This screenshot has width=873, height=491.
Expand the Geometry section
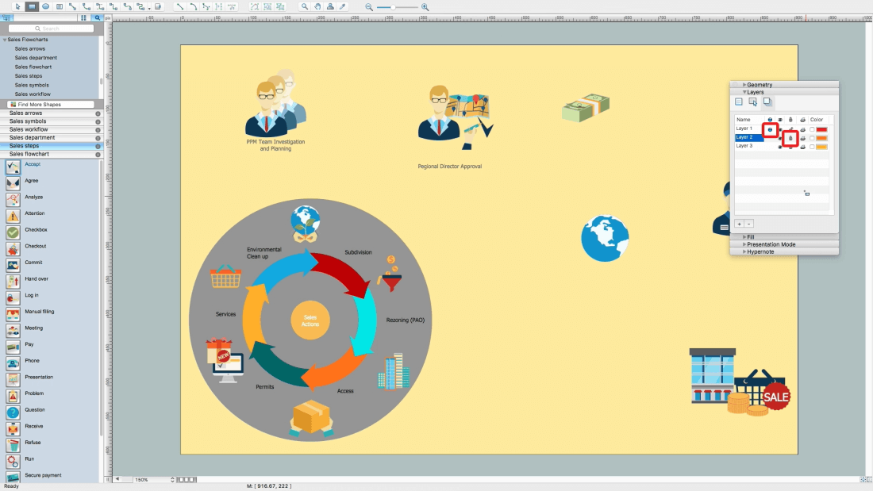pyautogui.click(x=744, y=85)
